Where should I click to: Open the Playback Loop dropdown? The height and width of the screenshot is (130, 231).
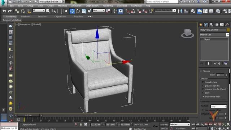click(218, 107)
